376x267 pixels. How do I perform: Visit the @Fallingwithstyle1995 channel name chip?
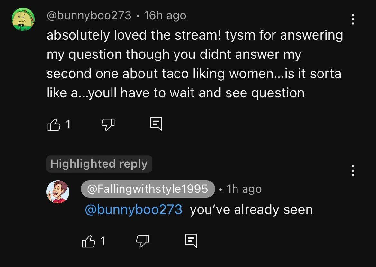coord(148,189)
